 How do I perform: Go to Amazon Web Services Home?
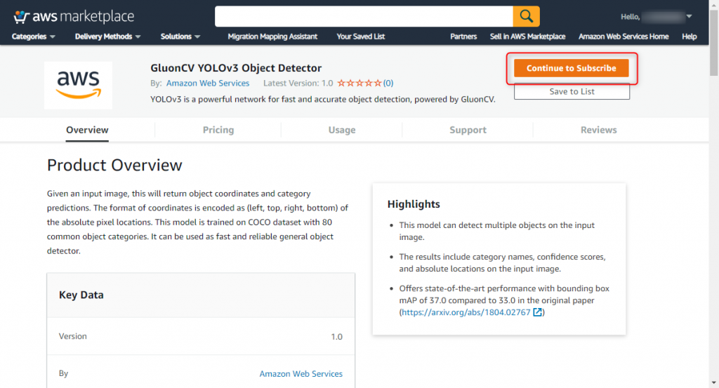click(x=624, y=36)
